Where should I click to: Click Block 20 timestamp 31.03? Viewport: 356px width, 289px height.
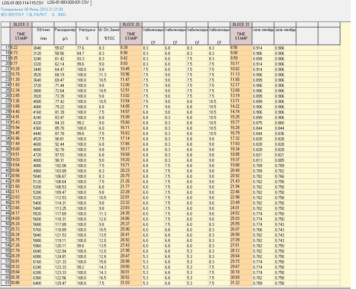pos(131,283)
